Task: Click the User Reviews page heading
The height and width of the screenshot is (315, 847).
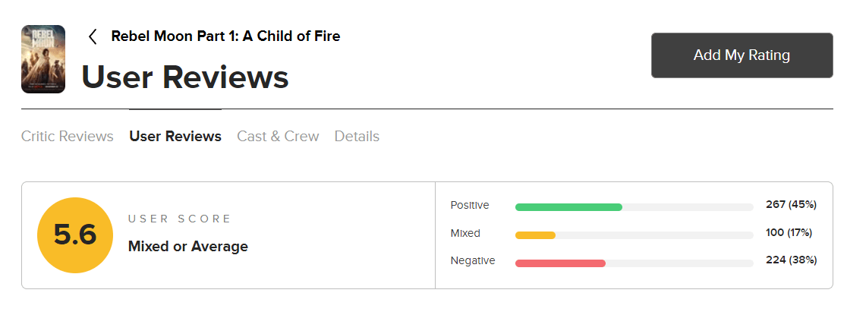Action: [x=185, y=76]
